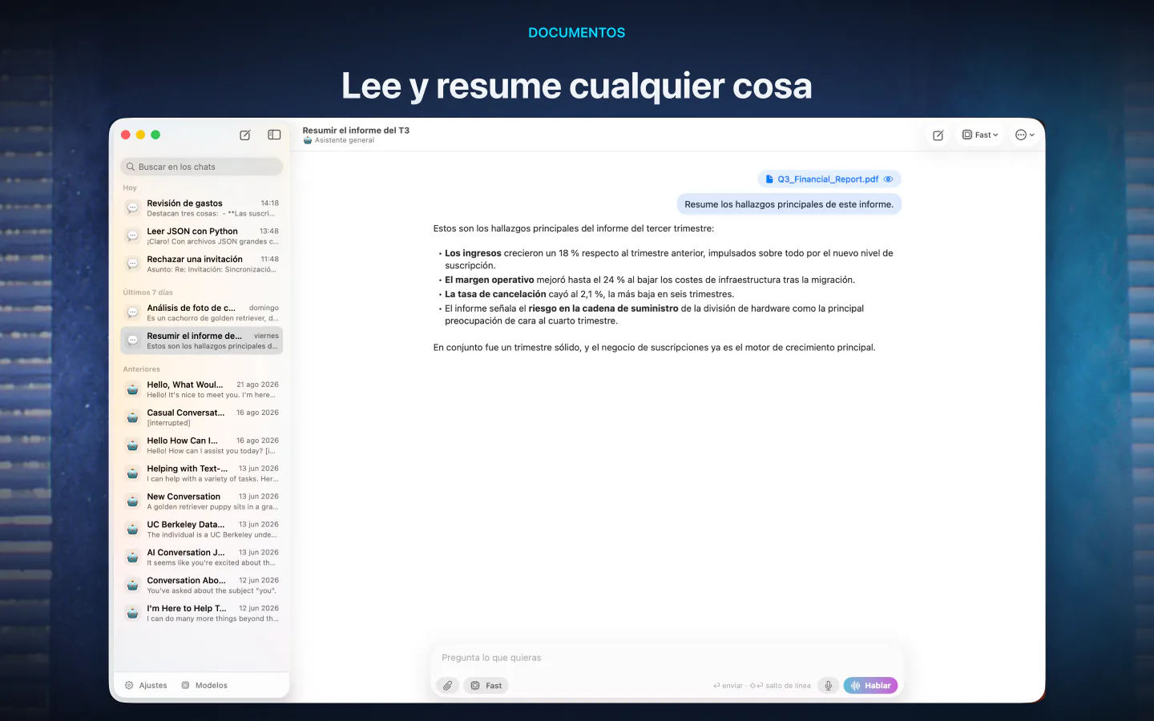Select the Resumir el informe chat row
Image resolution: width=1154 pixels, height=721 pixels.
pyautogui.click(x=202, y=340)
